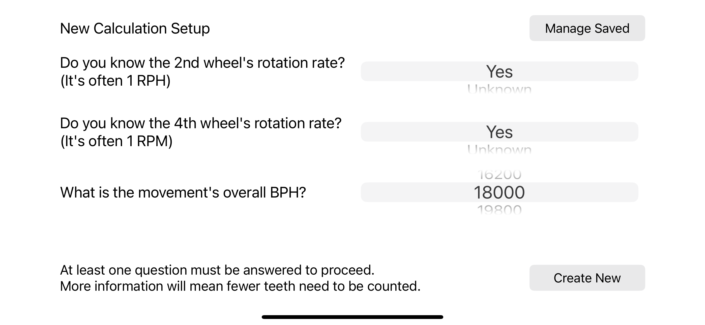Image resolution: width=705 pixels, height=325 pixels.
Task: Tap the '(It's often 1 RPH)' hint
Action: point(115,81)
